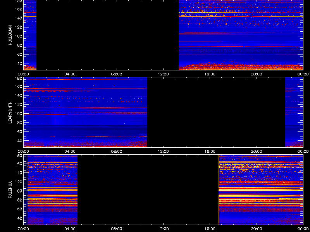The image size is (310, 232).
Task: Click the 08:00 time label under Learmonth plot
Action: [x=117, y=152]
